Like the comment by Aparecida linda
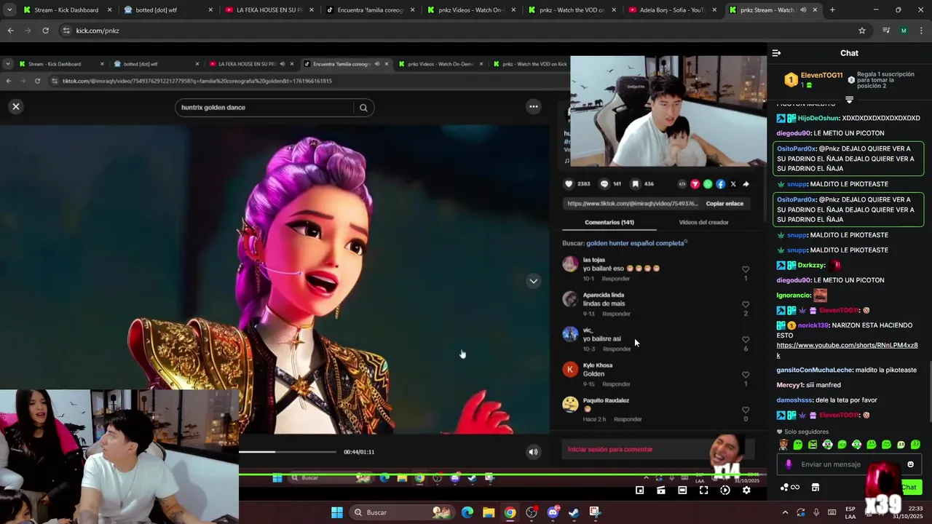Image resolution: width=932 pixels, height=524 pixels. tap(745, 304)
